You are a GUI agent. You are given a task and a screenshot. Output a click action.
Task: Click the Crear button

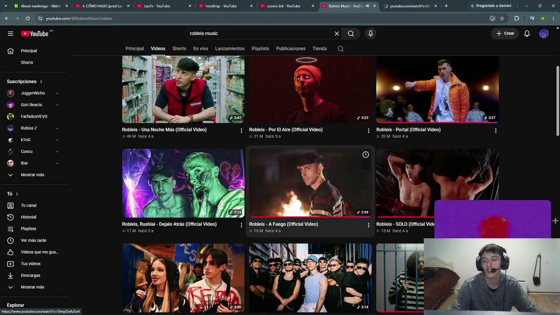click(x=505, y=34)
